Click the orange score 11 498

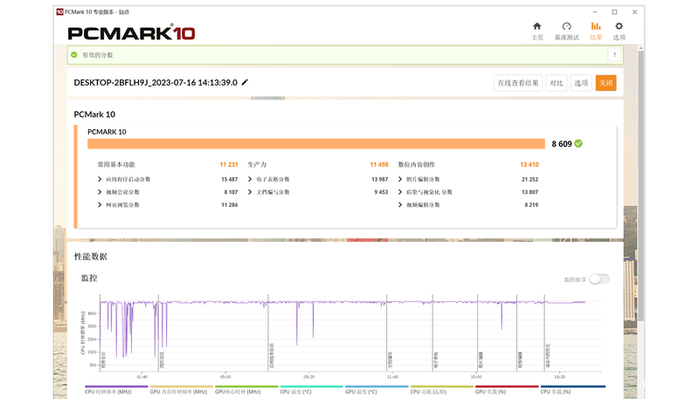click(x=379, y=164)
